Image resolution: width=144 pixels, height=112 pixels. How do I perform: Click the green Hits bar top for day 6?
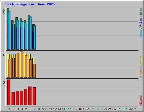[x=29, y=16]
